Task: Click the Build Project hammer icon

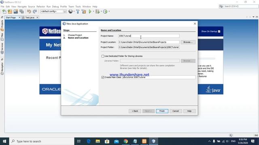Action: [x=78, y=11]
